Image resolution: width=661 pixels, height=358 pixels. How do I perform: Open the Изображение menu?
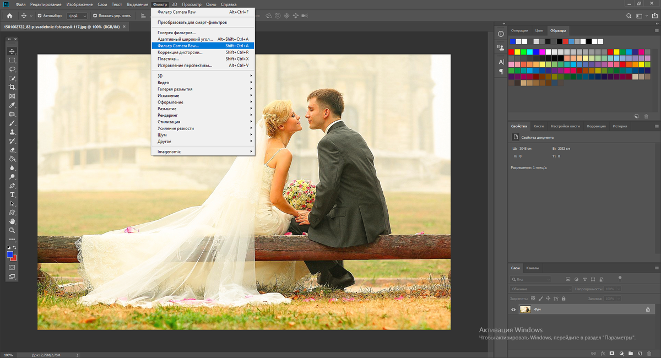(79, 4)
